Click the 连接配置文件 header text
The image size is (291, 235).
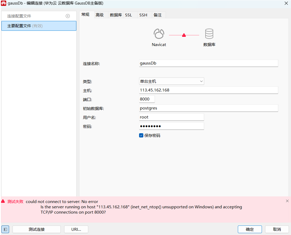19,16
